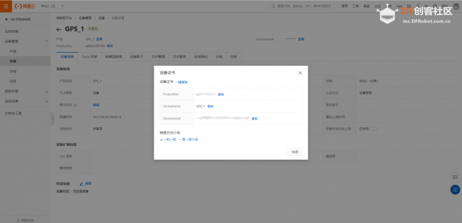The image size is (462, 223).
Task: Click 新版反馈 at sidebar bottom
Action: tap(25, 220)
